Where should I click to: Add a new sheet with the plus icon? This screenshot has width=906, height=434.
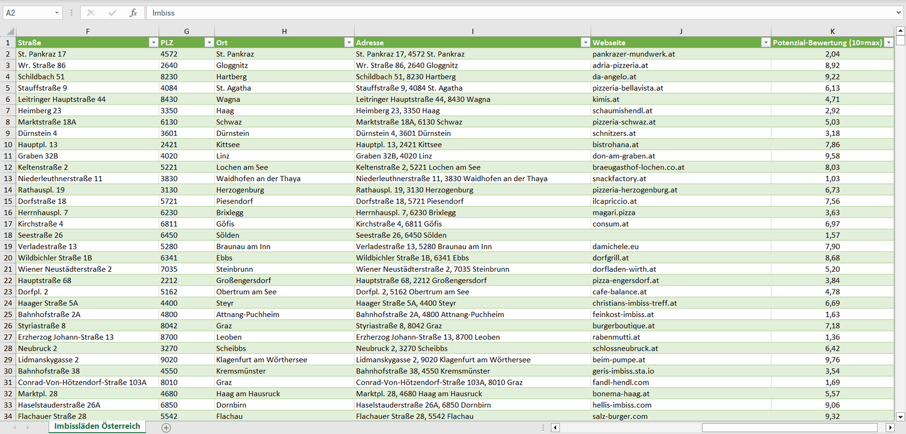(166, 427)
